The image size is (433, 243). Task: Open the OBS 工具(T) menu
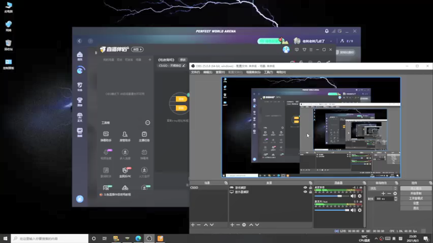[268, 72]
